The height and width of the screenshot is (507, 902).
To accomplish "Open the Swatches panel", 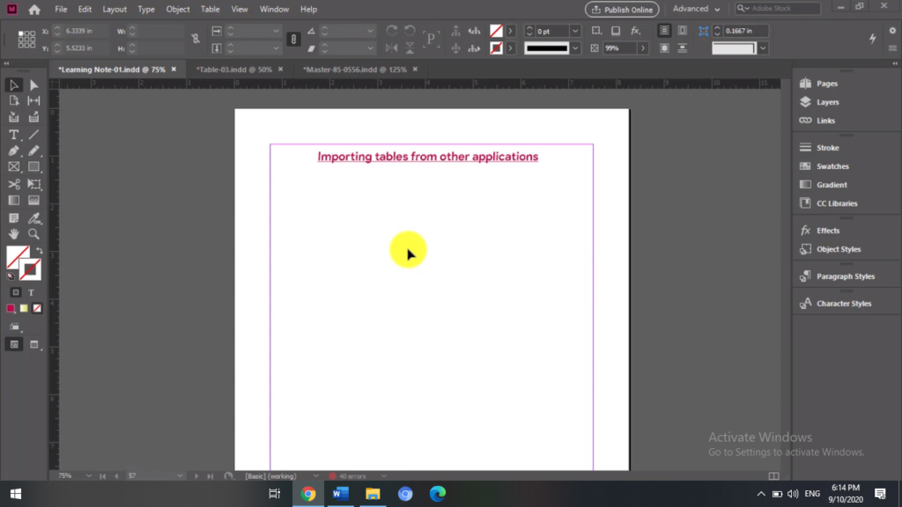I will (x=832, y=166).
